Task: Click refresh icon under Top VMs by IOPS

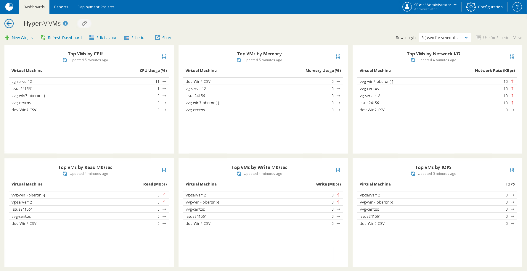Action: (x=413, y=174)
